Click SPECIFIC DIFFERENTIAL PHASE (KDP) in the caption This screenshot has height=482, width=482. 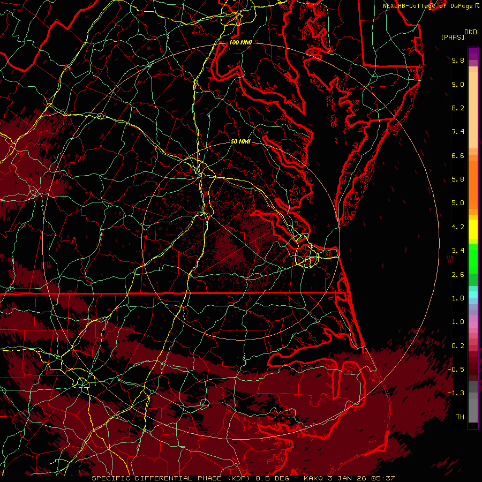(x=171, y=478)
